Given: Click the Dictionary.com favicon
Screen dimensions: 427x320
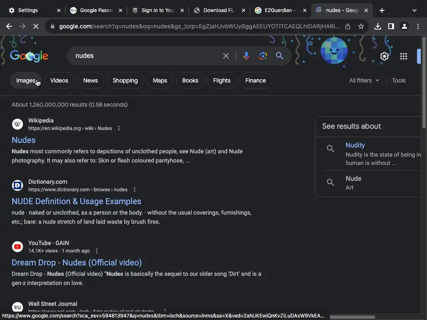Looking at the screenshot, I should coord(18,185).
